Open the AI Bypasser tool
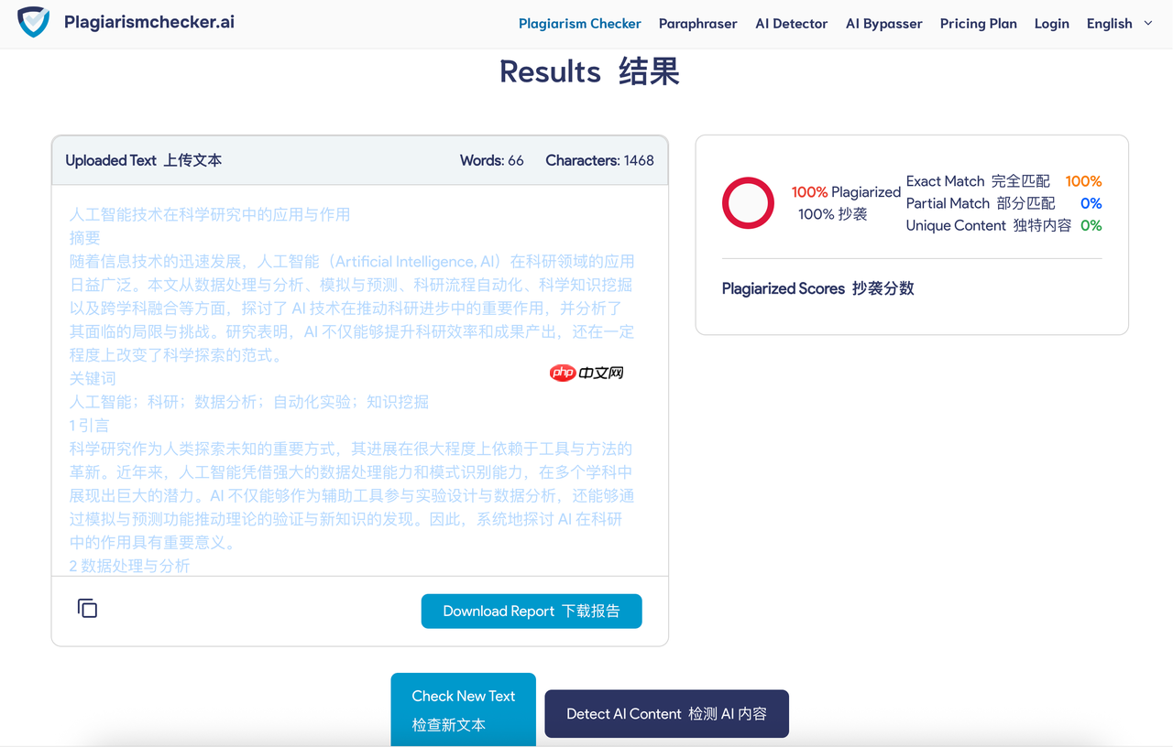 pos(883,23)
